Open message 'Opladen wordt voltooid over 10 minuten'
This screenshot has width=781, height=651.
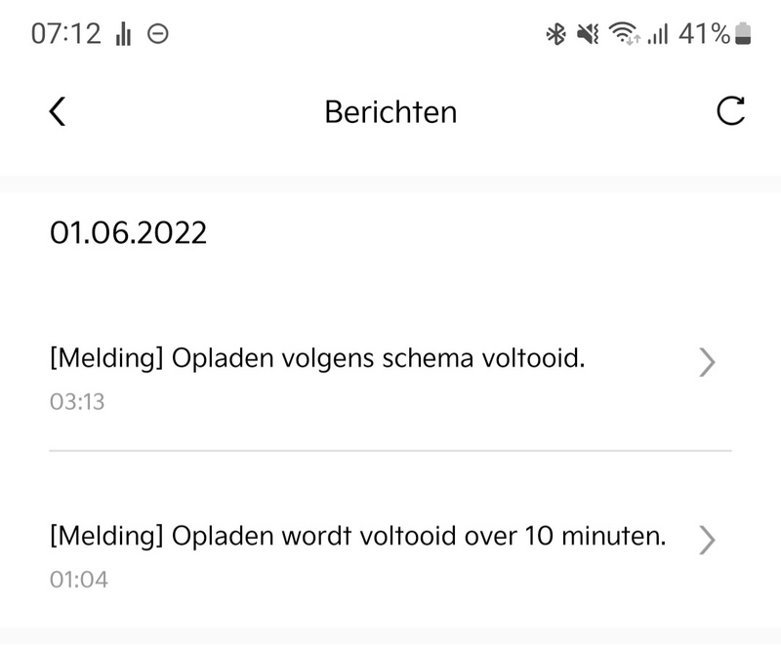click(357, 536)
